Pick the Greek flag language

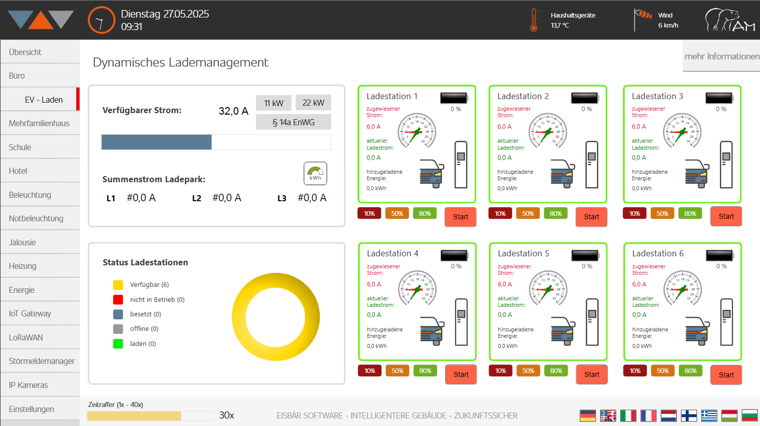pyautogui.click(x=709, y=415)
